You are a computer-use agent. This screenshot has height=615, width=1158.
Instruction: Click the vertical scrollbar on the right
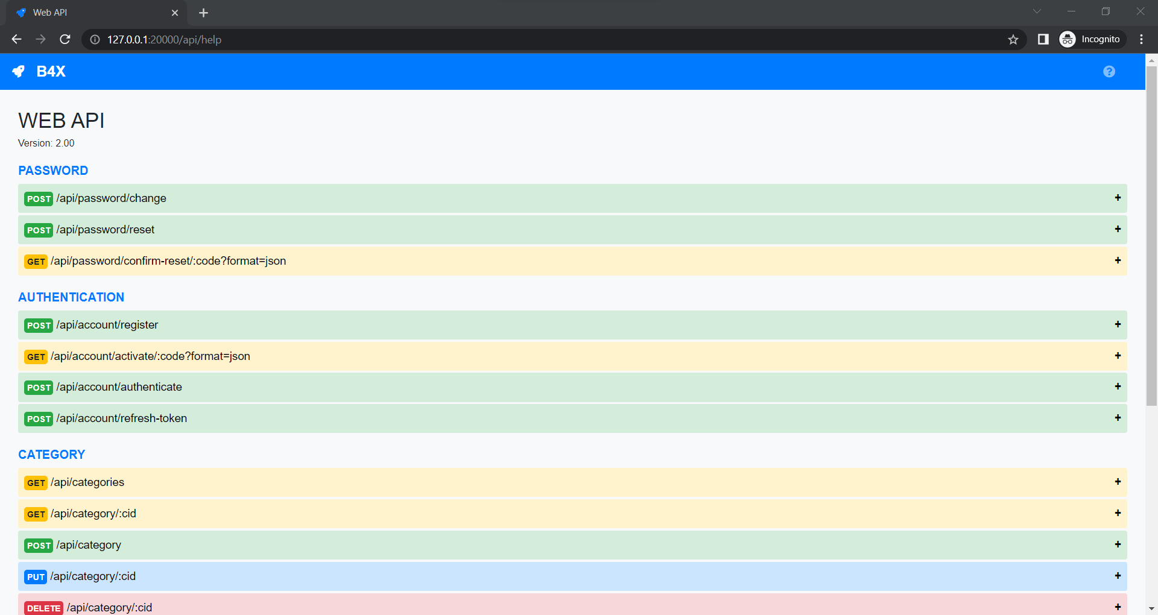[1152, 241]
